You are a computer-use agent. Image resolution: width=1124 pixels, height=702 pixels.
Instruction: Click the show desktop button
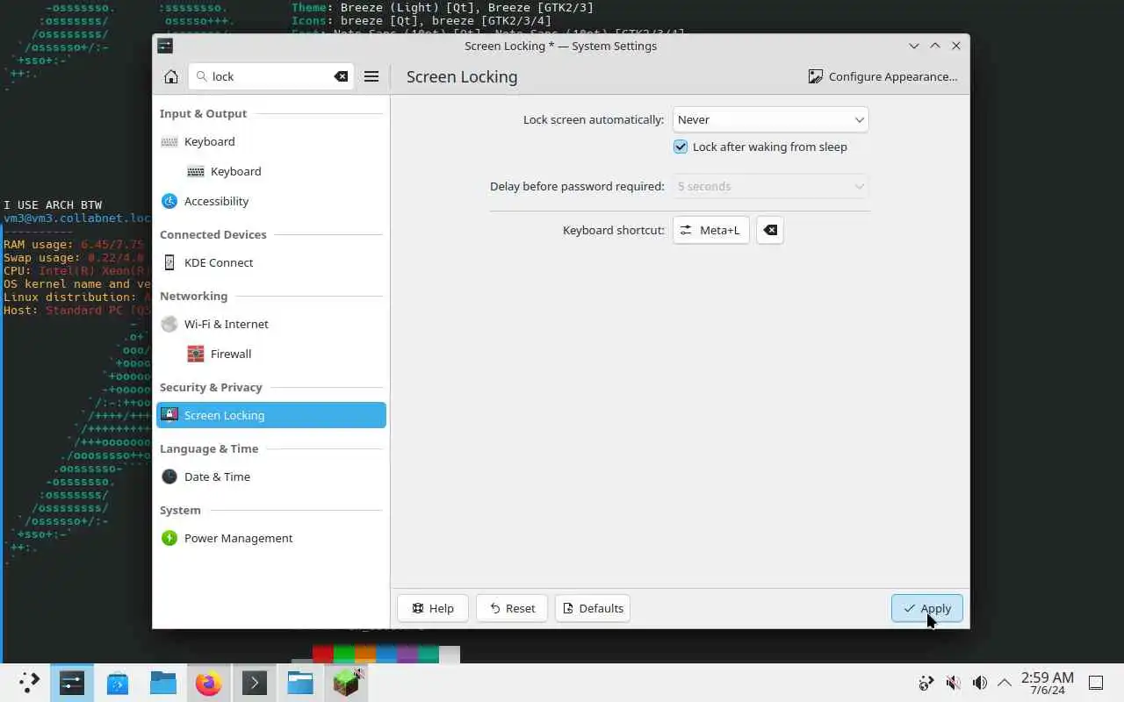point(1096,683)
